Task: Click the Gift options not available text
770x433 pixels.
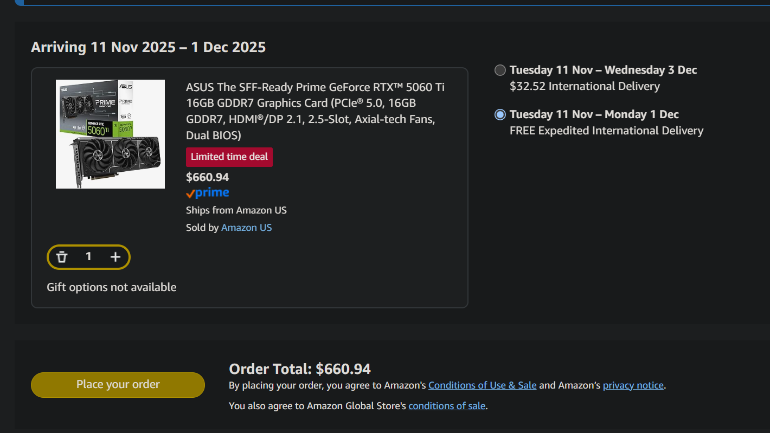Action: [112, 287]
